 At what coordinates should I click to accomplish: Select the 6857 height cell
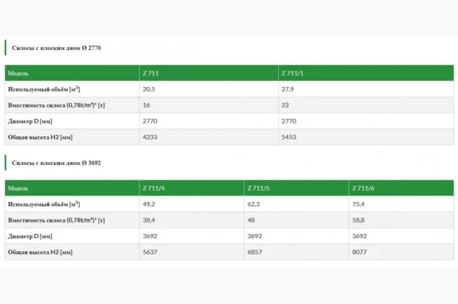pyautogui.click(x=255, y=252)
